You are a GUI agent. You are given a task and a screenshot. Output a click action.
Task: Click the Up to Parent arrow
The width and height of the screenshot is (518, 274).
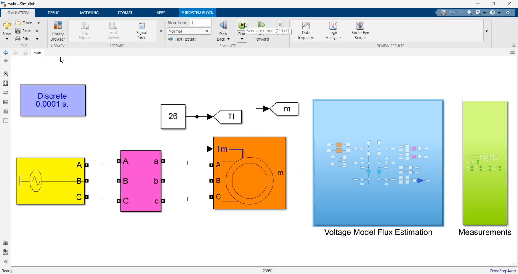(x=26, y=53)
